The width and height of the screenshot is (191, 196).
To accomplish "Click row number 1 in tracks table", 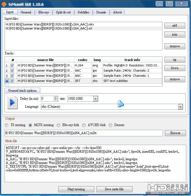I will 7,66.
